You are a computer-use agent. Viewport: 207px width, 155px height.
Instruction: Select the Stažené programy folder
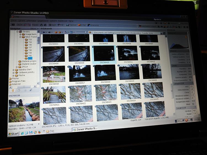[27, 61]
